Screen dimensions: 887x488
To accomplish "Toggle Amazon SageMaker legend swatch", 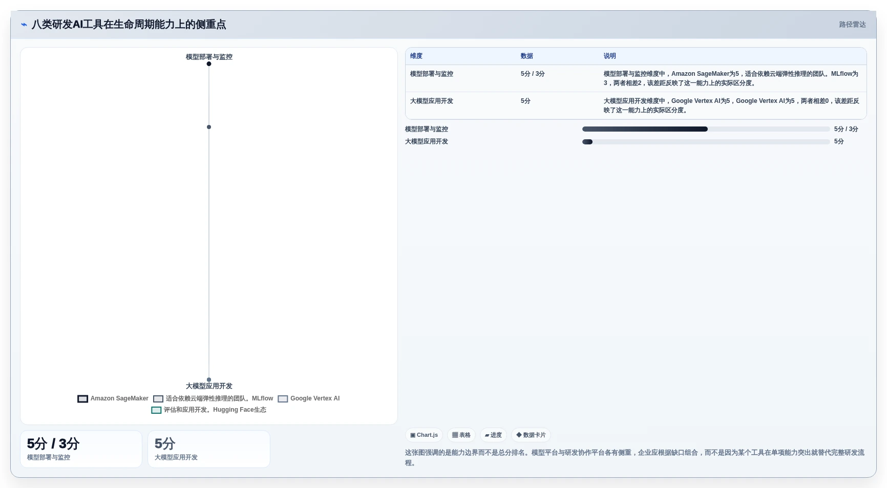I will tap(82, 399).
